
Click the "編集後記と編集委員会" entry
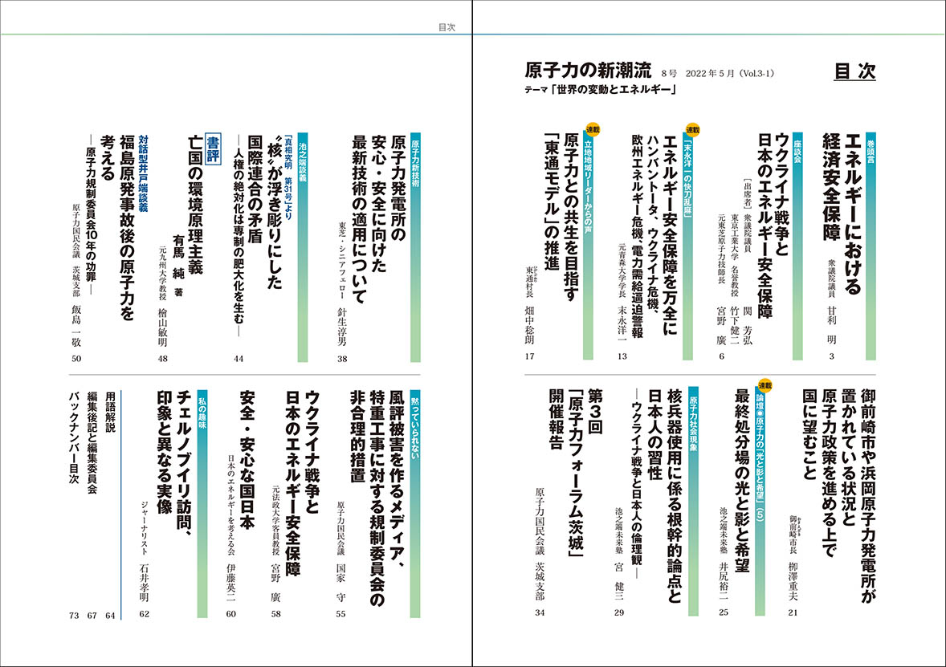(92, 442)
